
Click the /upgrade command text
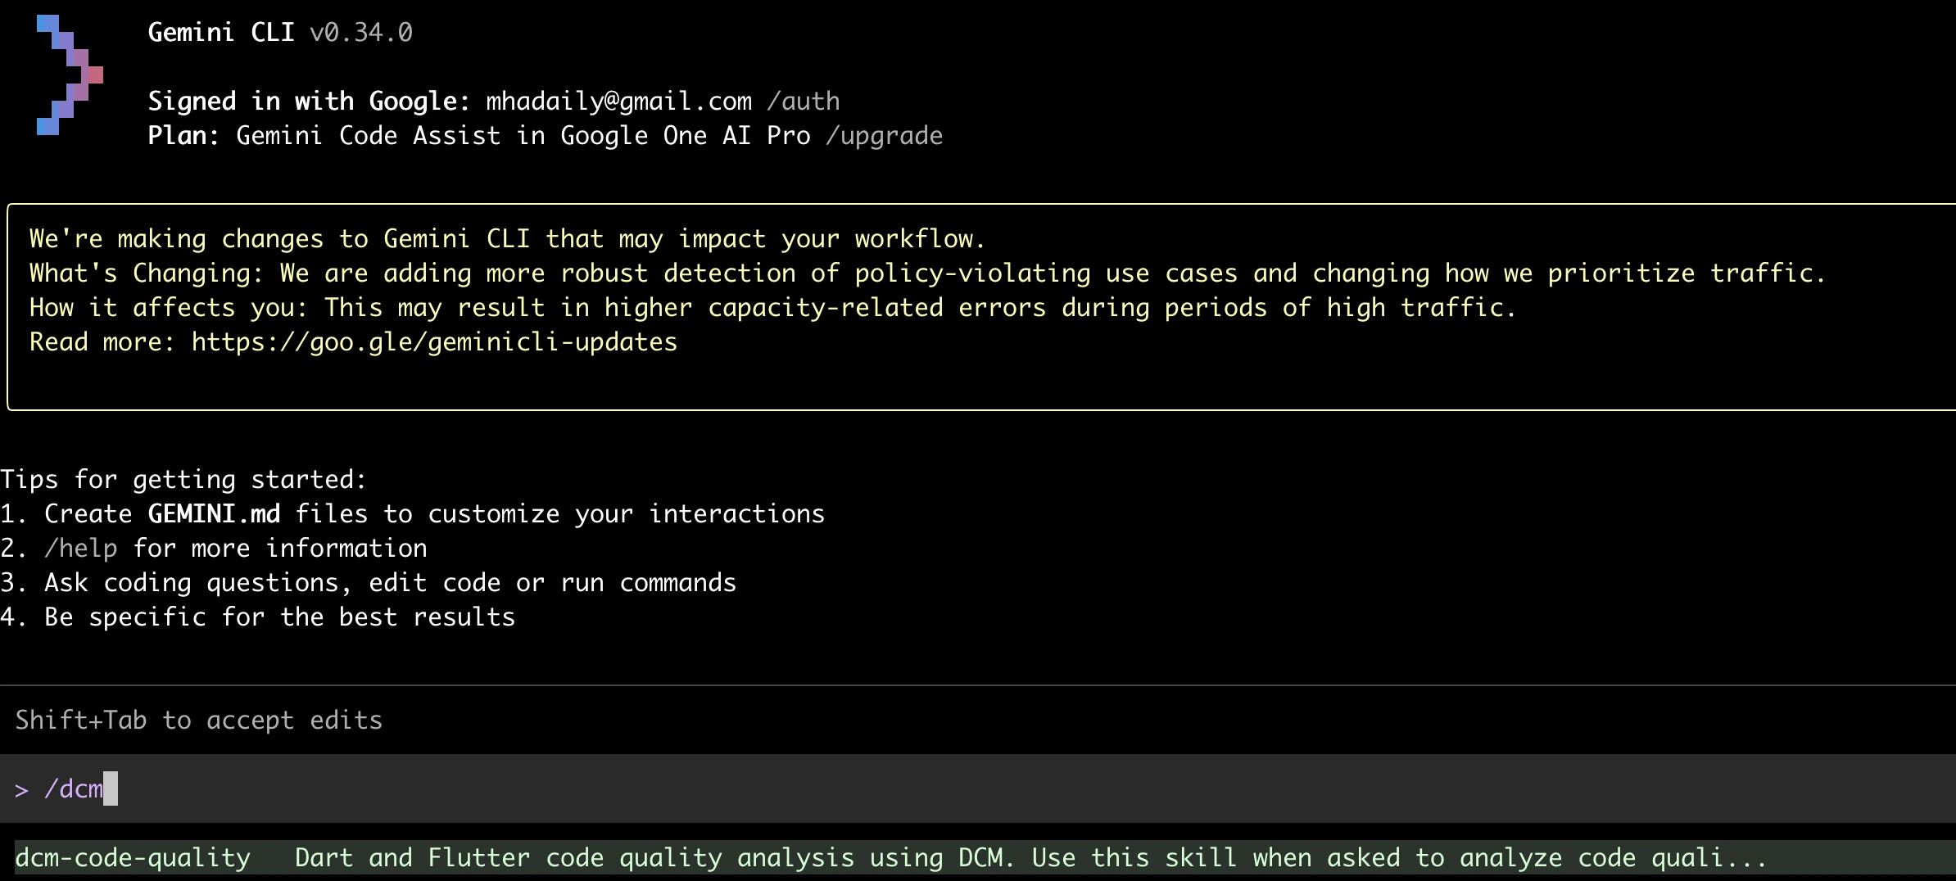tap(884, 136)
